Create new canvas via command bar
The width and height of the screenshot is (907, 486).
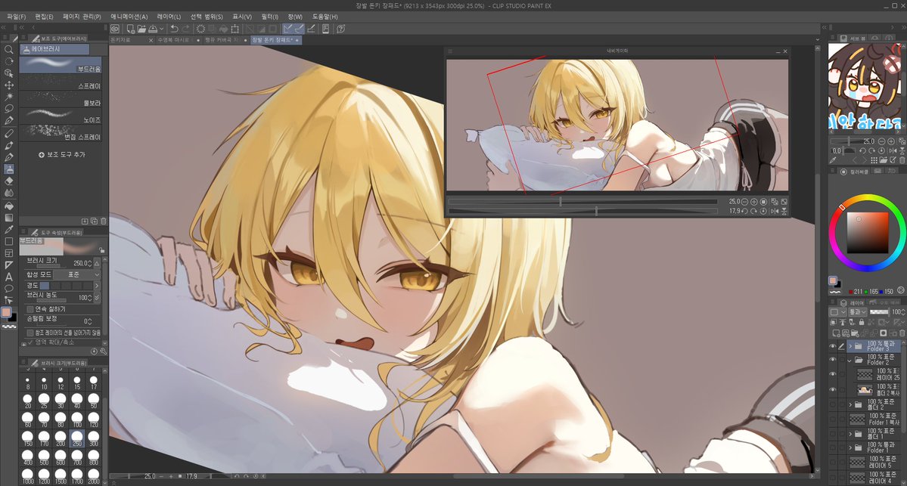pyautogui.click(x=131, y=28)
